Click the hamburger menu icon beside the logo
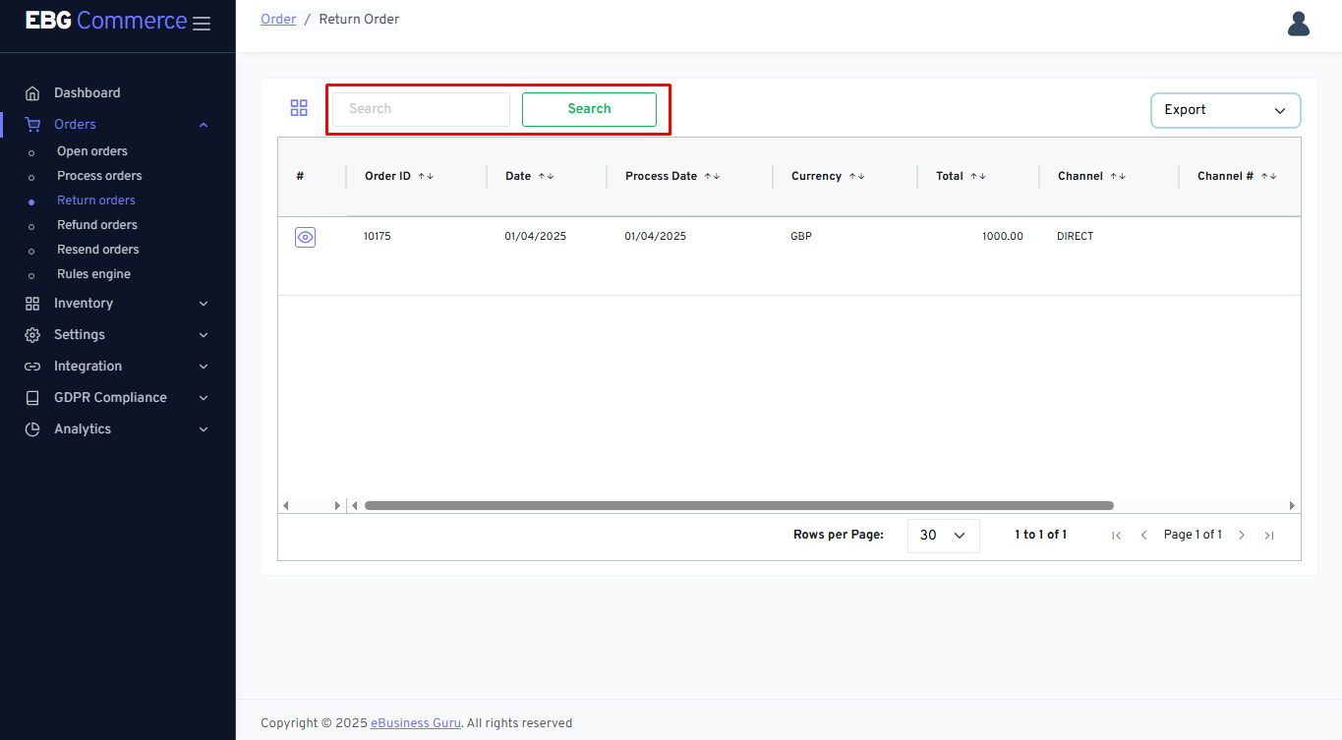1342x740 pixels. click(202, 24)
